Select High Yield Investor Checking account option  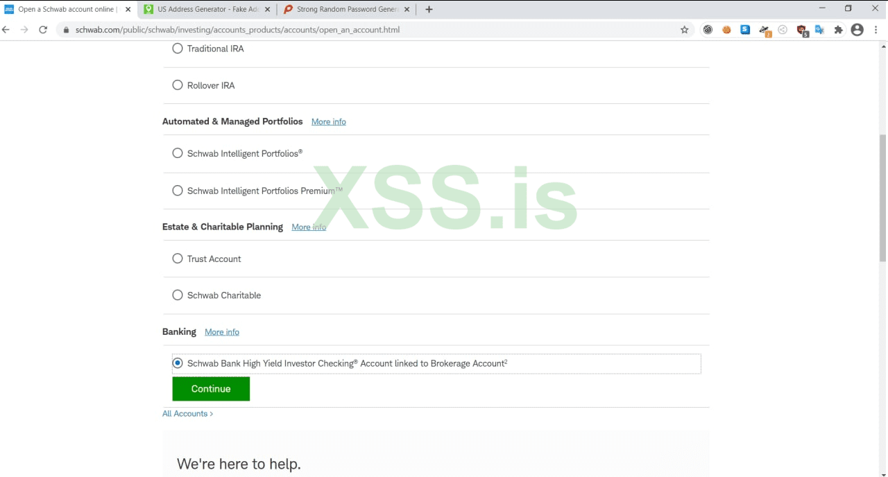[178, 363]
